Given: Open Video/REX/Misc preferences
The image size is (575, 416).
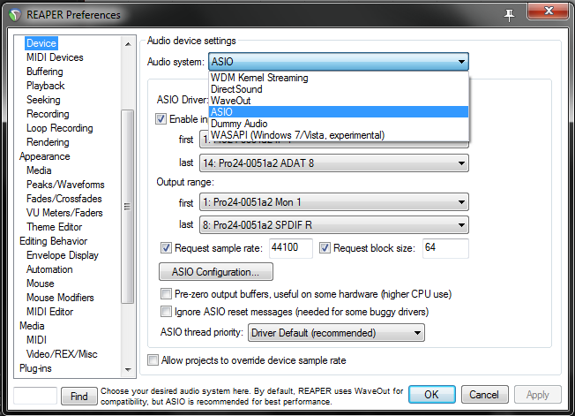Looking at the screenshot, I should 62,354.
